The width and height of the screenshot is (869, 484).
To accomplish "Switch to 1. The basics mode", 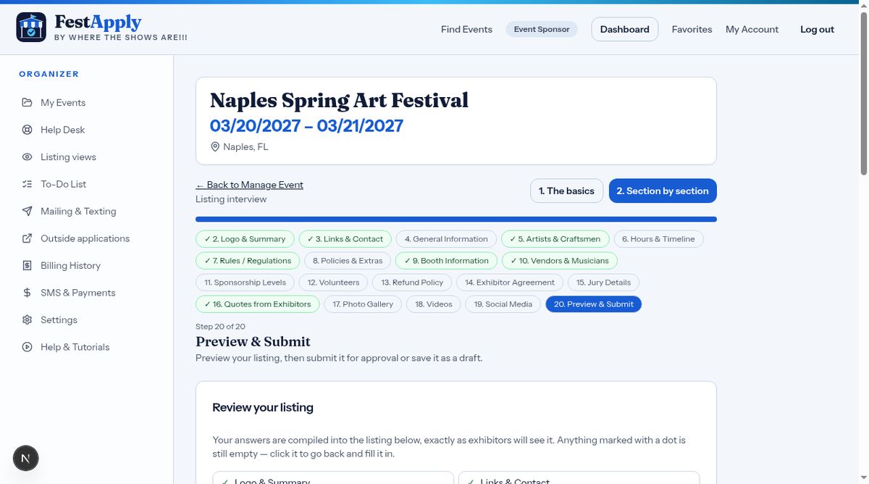I will tap(566, 191).
